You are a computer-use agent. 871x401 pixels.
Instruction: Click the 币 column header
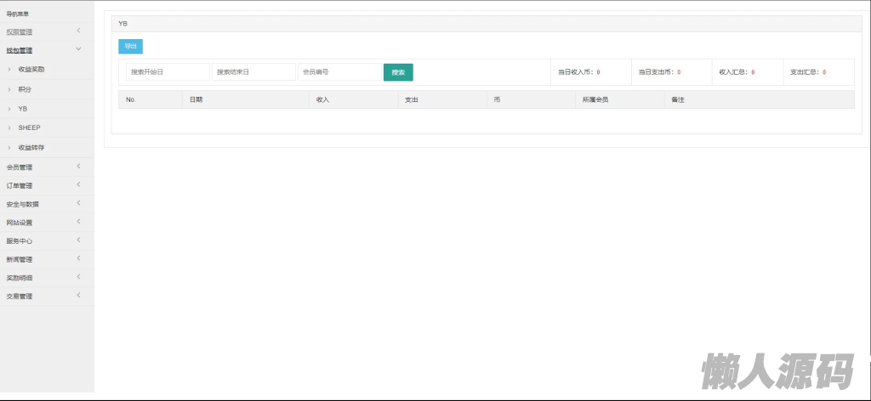coord(531,100)
